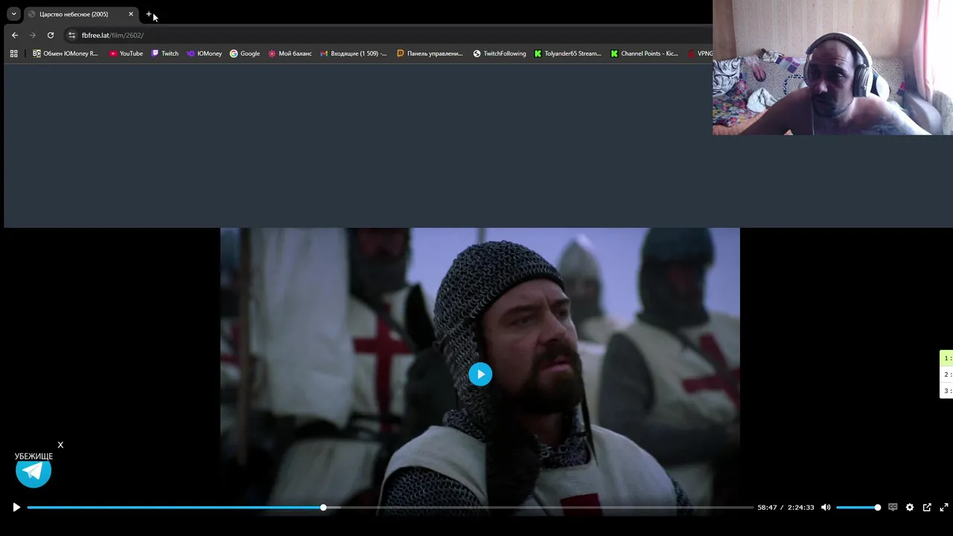Click the УБЕЖИЩЕ label above Telegram icon
This screenshot has height=536, width=953.
(x=34, y=456)
